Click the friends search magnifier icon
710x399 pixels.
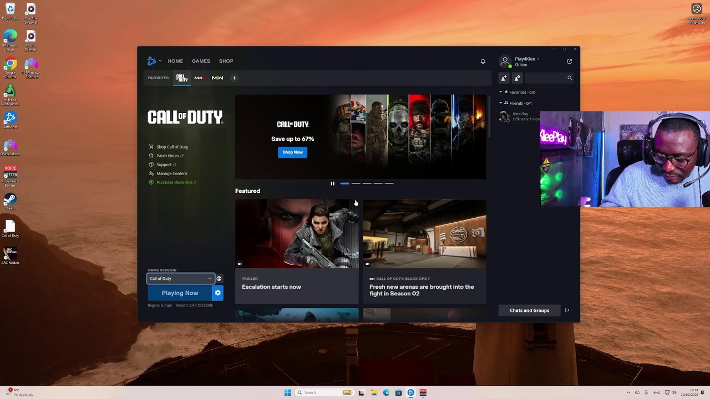(x=570, y=78)
